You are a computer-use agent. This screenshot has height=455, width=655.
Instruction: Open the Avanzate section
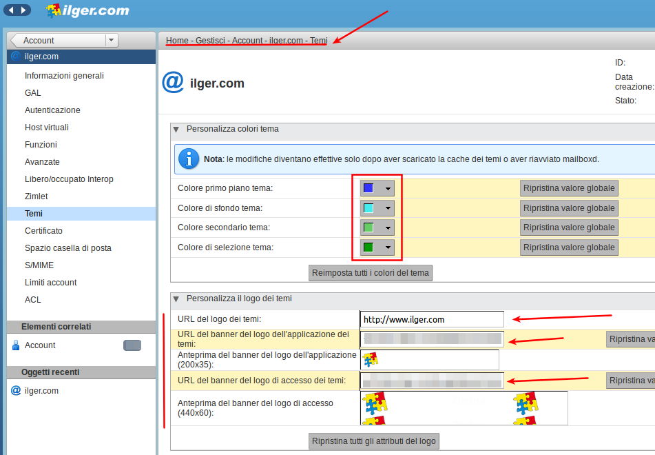(42, 162)
